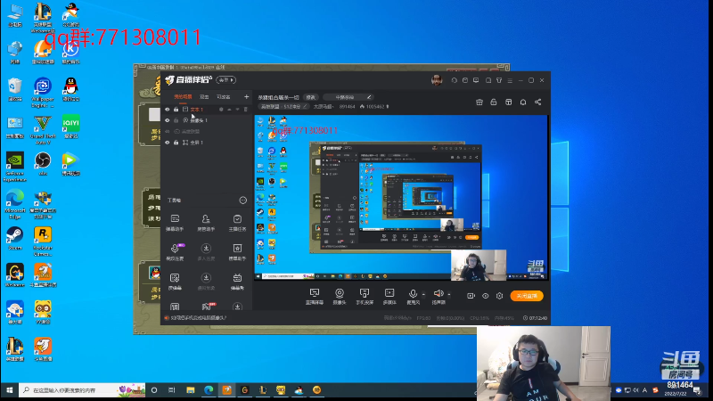Open settings gear for 文本 1 source
This screenshot has height=401, width=713.
[x=221, y=110]
